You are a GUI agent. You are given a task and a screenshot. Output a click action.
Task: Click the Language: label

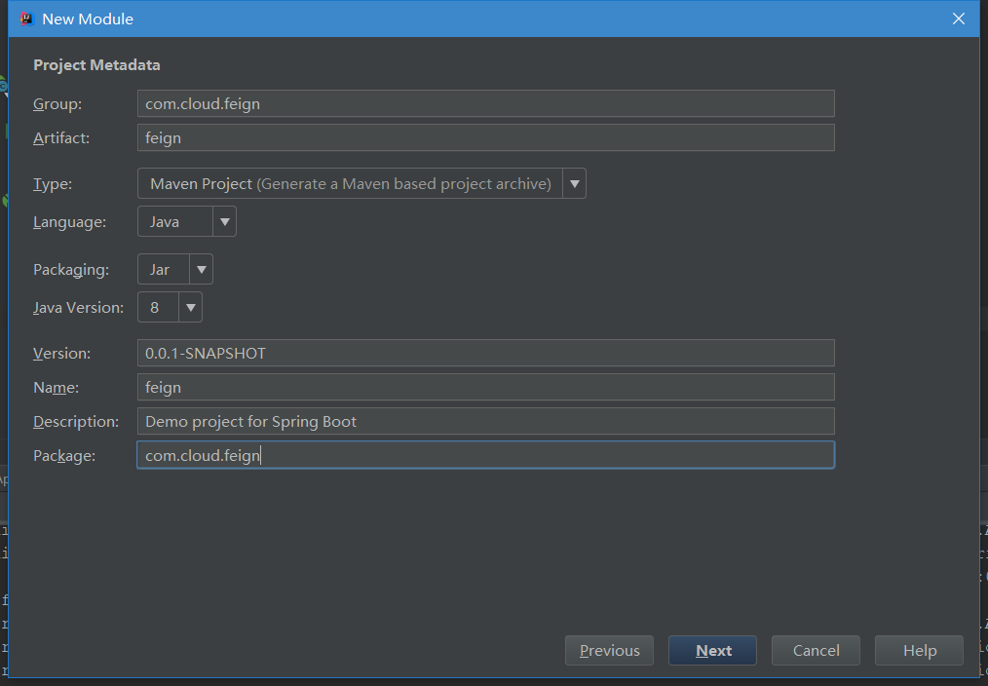69,222
